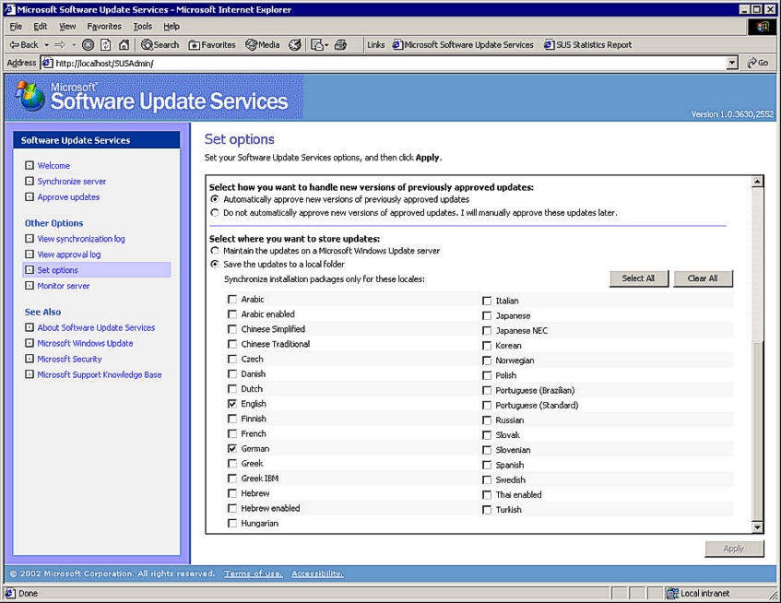Screen dimensions: 781x603
Task: Expand the address bar dropdown list
Action: [732, 63]
